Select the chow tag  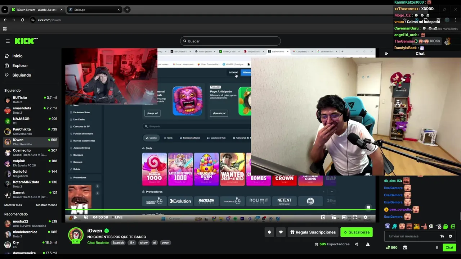coord(144,243)
